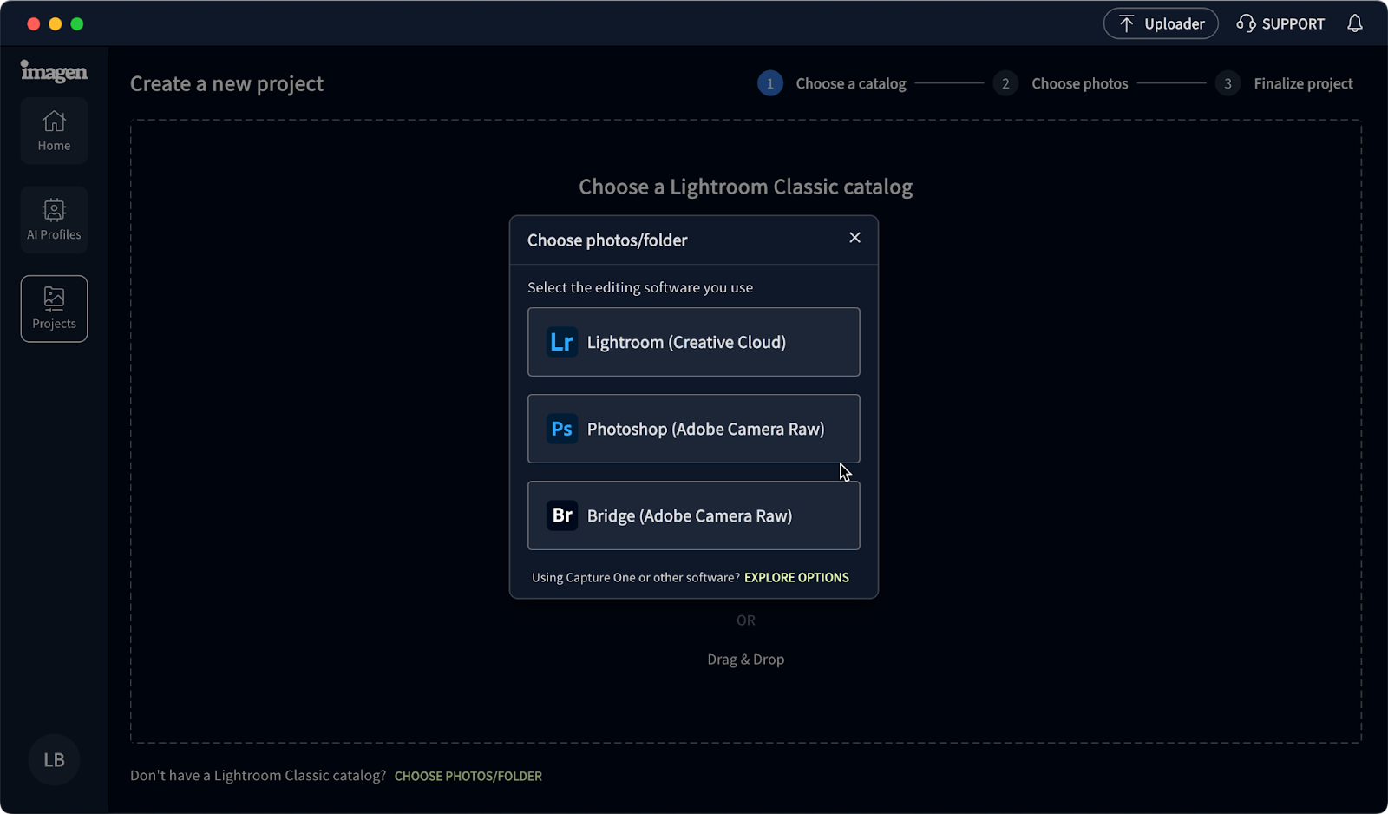Screen dimensions: 1388x814
Task: Select step 2 Choose photos
Action: click(x=1061, y=83)
